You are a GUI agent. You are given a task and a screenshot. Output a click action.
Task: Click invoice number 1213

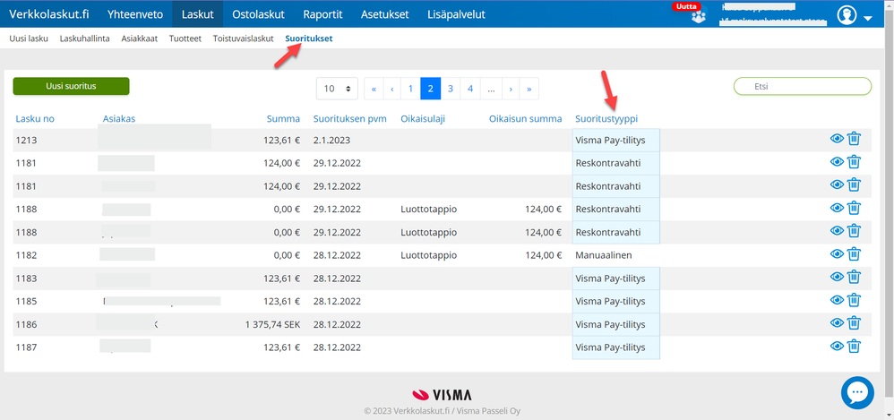point(26,140)
